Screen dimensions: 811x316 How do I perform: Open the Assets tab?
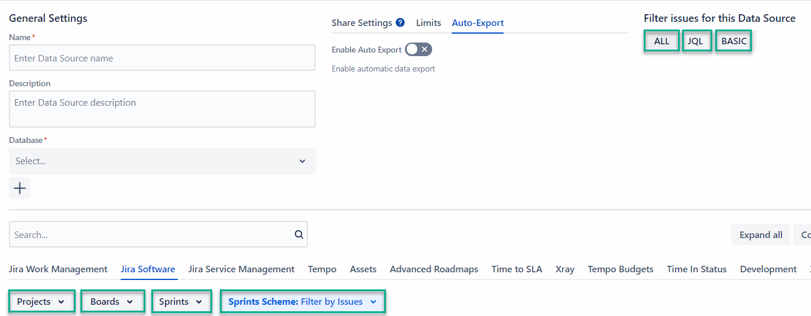363,269
